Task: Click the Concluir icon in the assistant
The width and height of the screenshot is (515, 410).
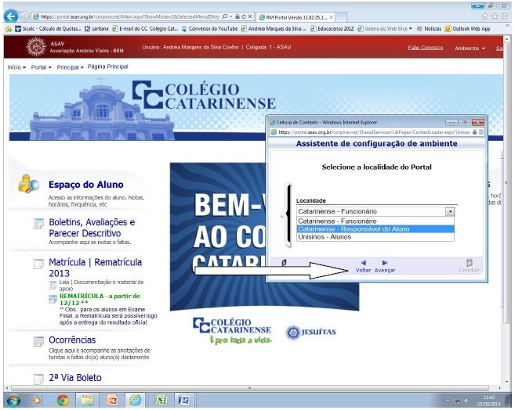Action: [x=470, y=263]
